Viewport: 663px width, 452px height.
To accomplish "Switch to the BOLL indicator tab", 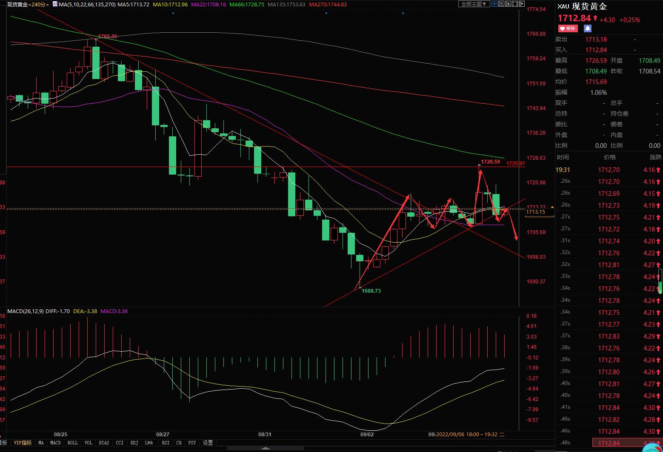I will [73, 443].
